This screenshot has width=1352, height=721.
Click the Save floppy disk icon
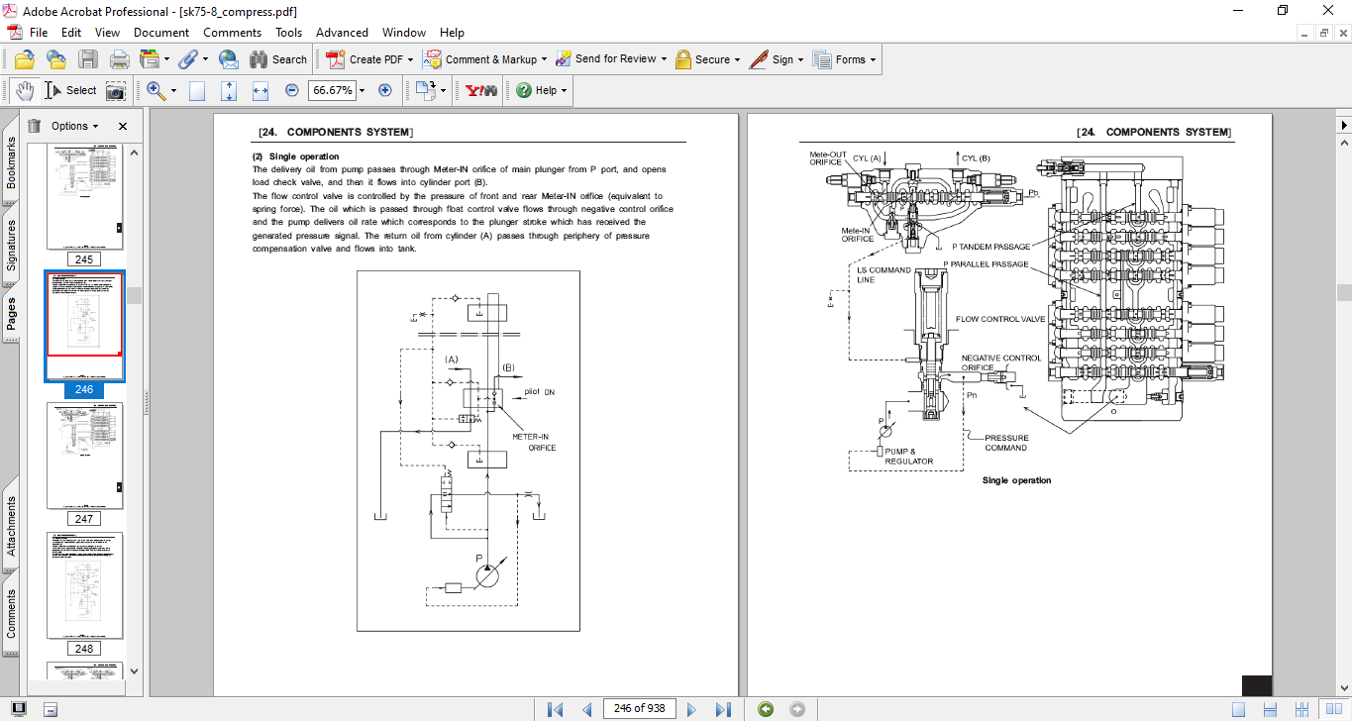88,59
